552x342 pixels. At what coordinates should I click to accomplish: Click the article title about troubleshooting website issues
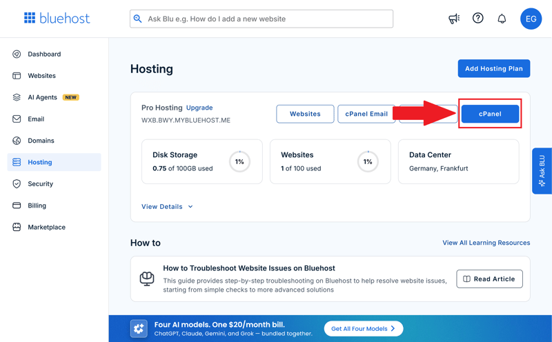249,268
